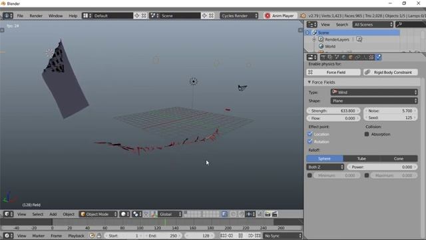This screenshot has height=240, width=426.
Task: Open the Global transform orientation dropdown
Action: 170,214
